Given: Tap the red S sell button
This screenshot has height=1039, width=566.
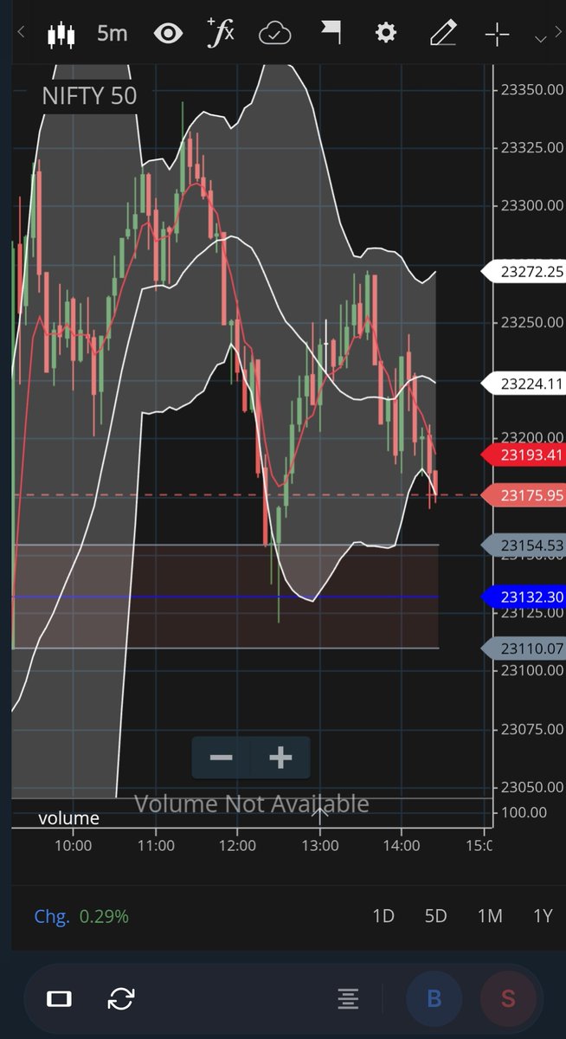Looking at the screenshot, I should [x=508, y=999].
